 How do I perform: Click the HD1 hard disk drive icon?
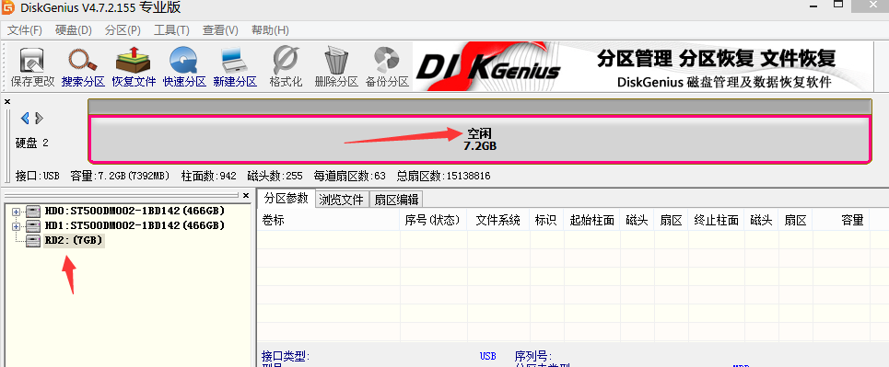point(33,226)
